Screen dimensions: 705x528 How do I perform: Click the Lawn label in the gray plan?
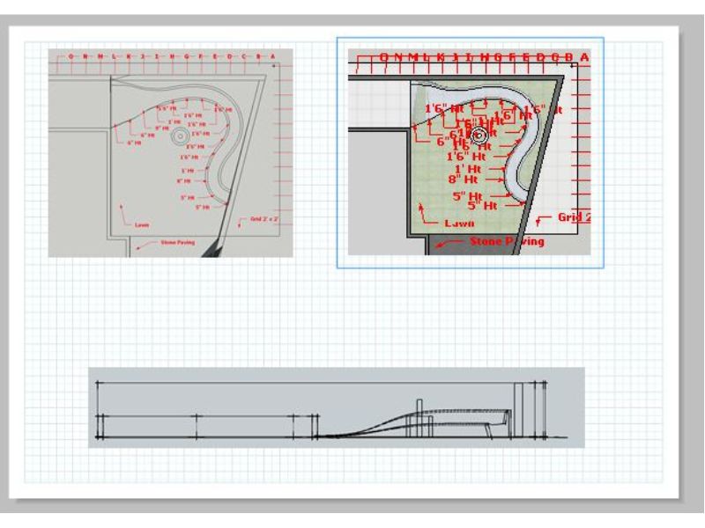pyautogui.click(x=142, y=224)
